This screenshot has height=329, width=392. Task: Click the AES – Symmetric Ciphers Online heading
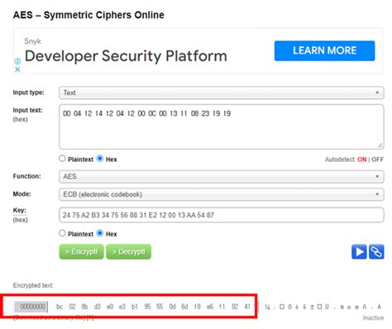pyautogui.click(x=88, y=15)
